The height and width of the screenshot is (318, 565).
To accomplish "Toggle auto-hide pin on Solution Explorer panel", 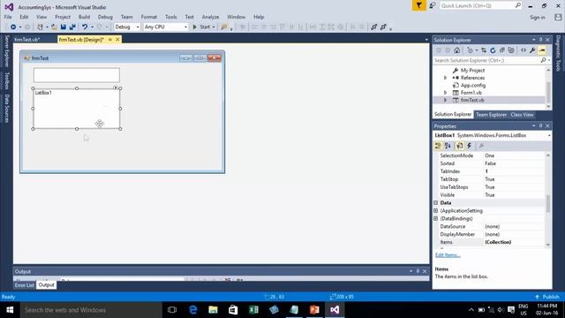I will (540, 40).
